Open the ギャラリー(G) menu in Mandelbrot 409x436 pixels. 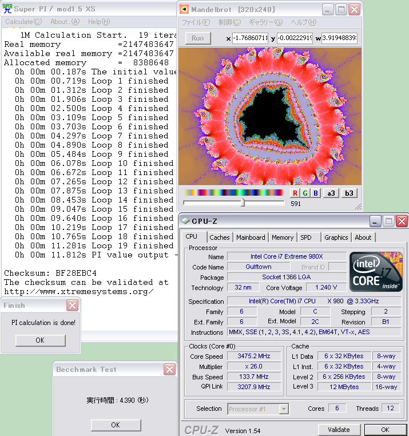coord(266,22)
